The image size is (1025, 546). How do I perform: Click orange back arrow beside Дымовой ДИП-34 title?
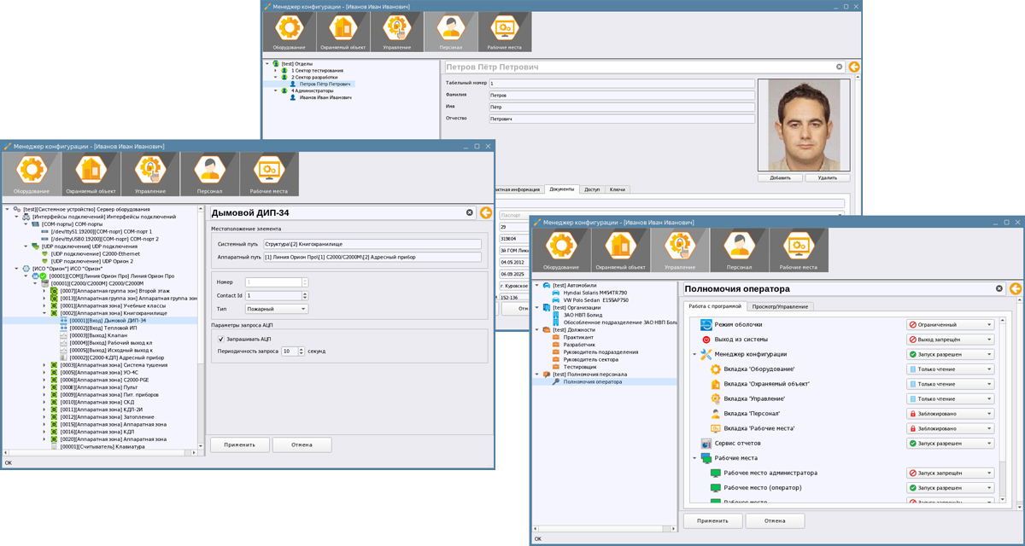[485, 213]
